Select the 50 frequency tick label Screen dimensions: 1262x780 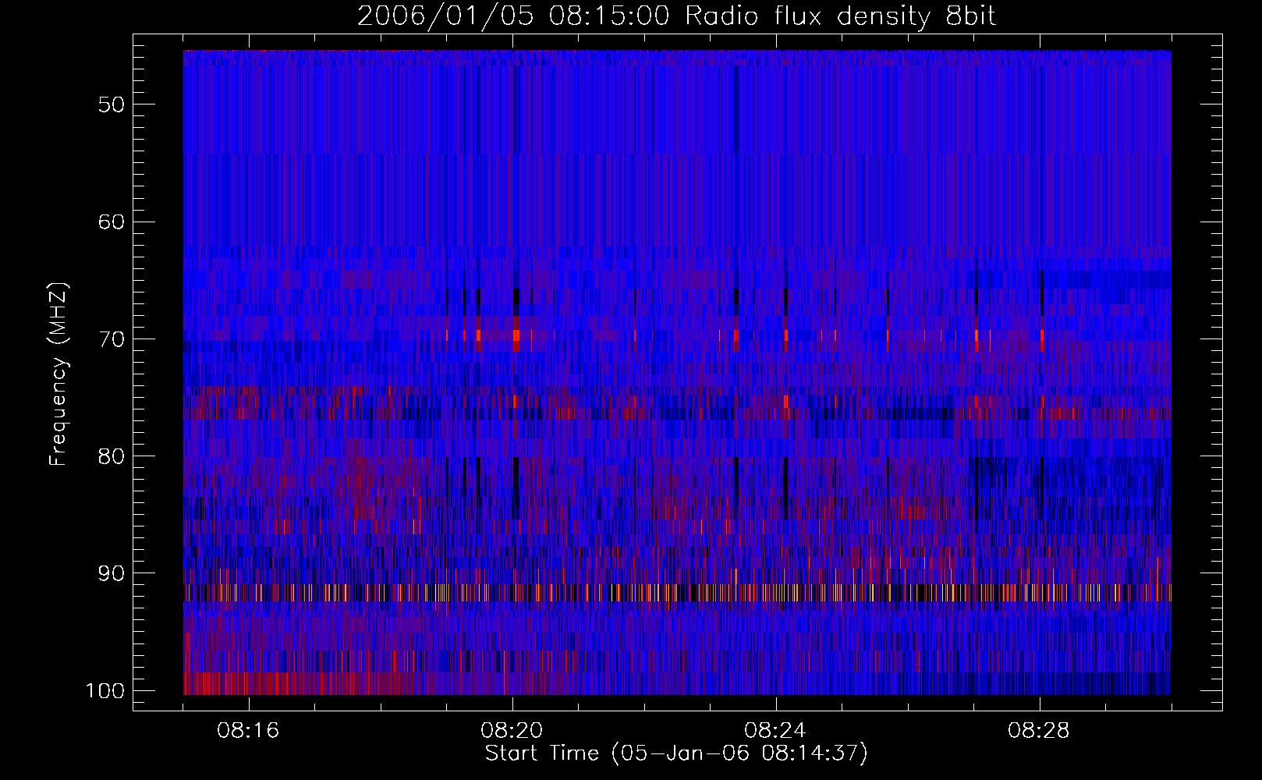(x=112, y=105)
